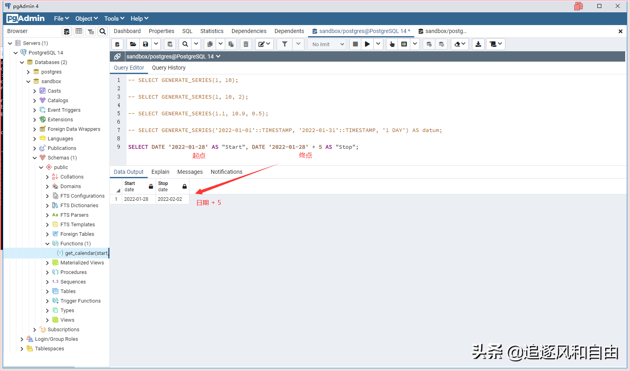Open the Help menu
The height and width of the screenshot is (371, 630).
(139, 19)
